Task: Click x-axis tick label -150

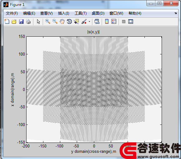Action: click(x=42, y=146)
